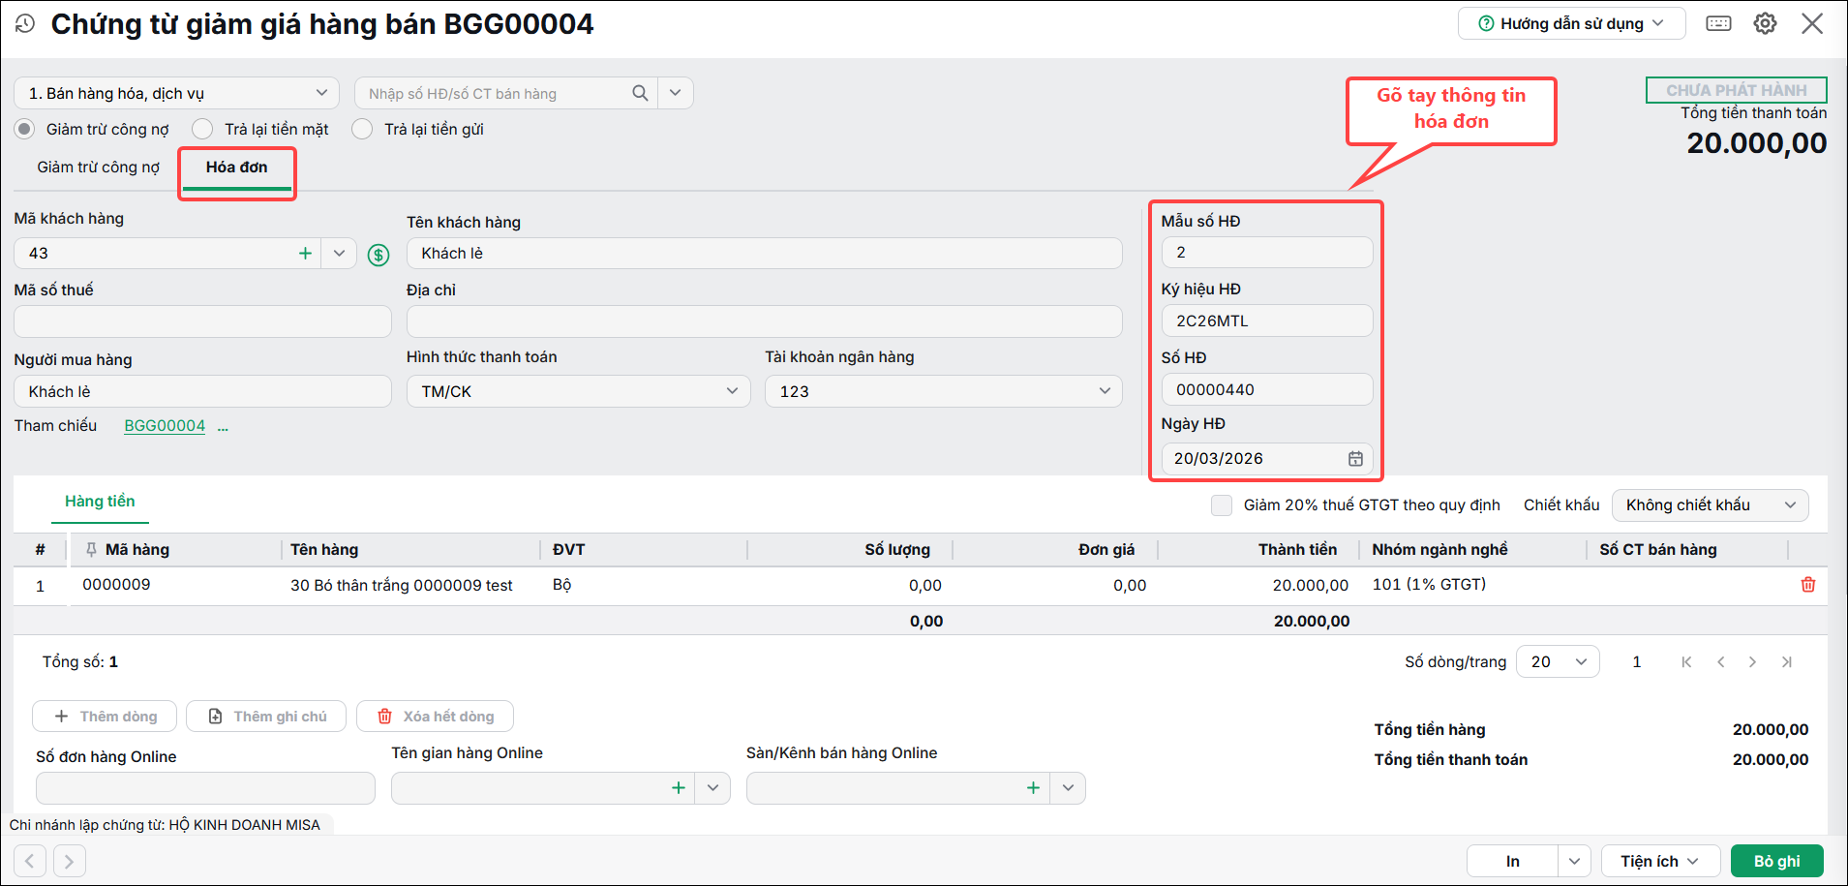The image size is (1848, 886).
Task: Search invoice number with magnifier icon
Action: tap(640, 93)
